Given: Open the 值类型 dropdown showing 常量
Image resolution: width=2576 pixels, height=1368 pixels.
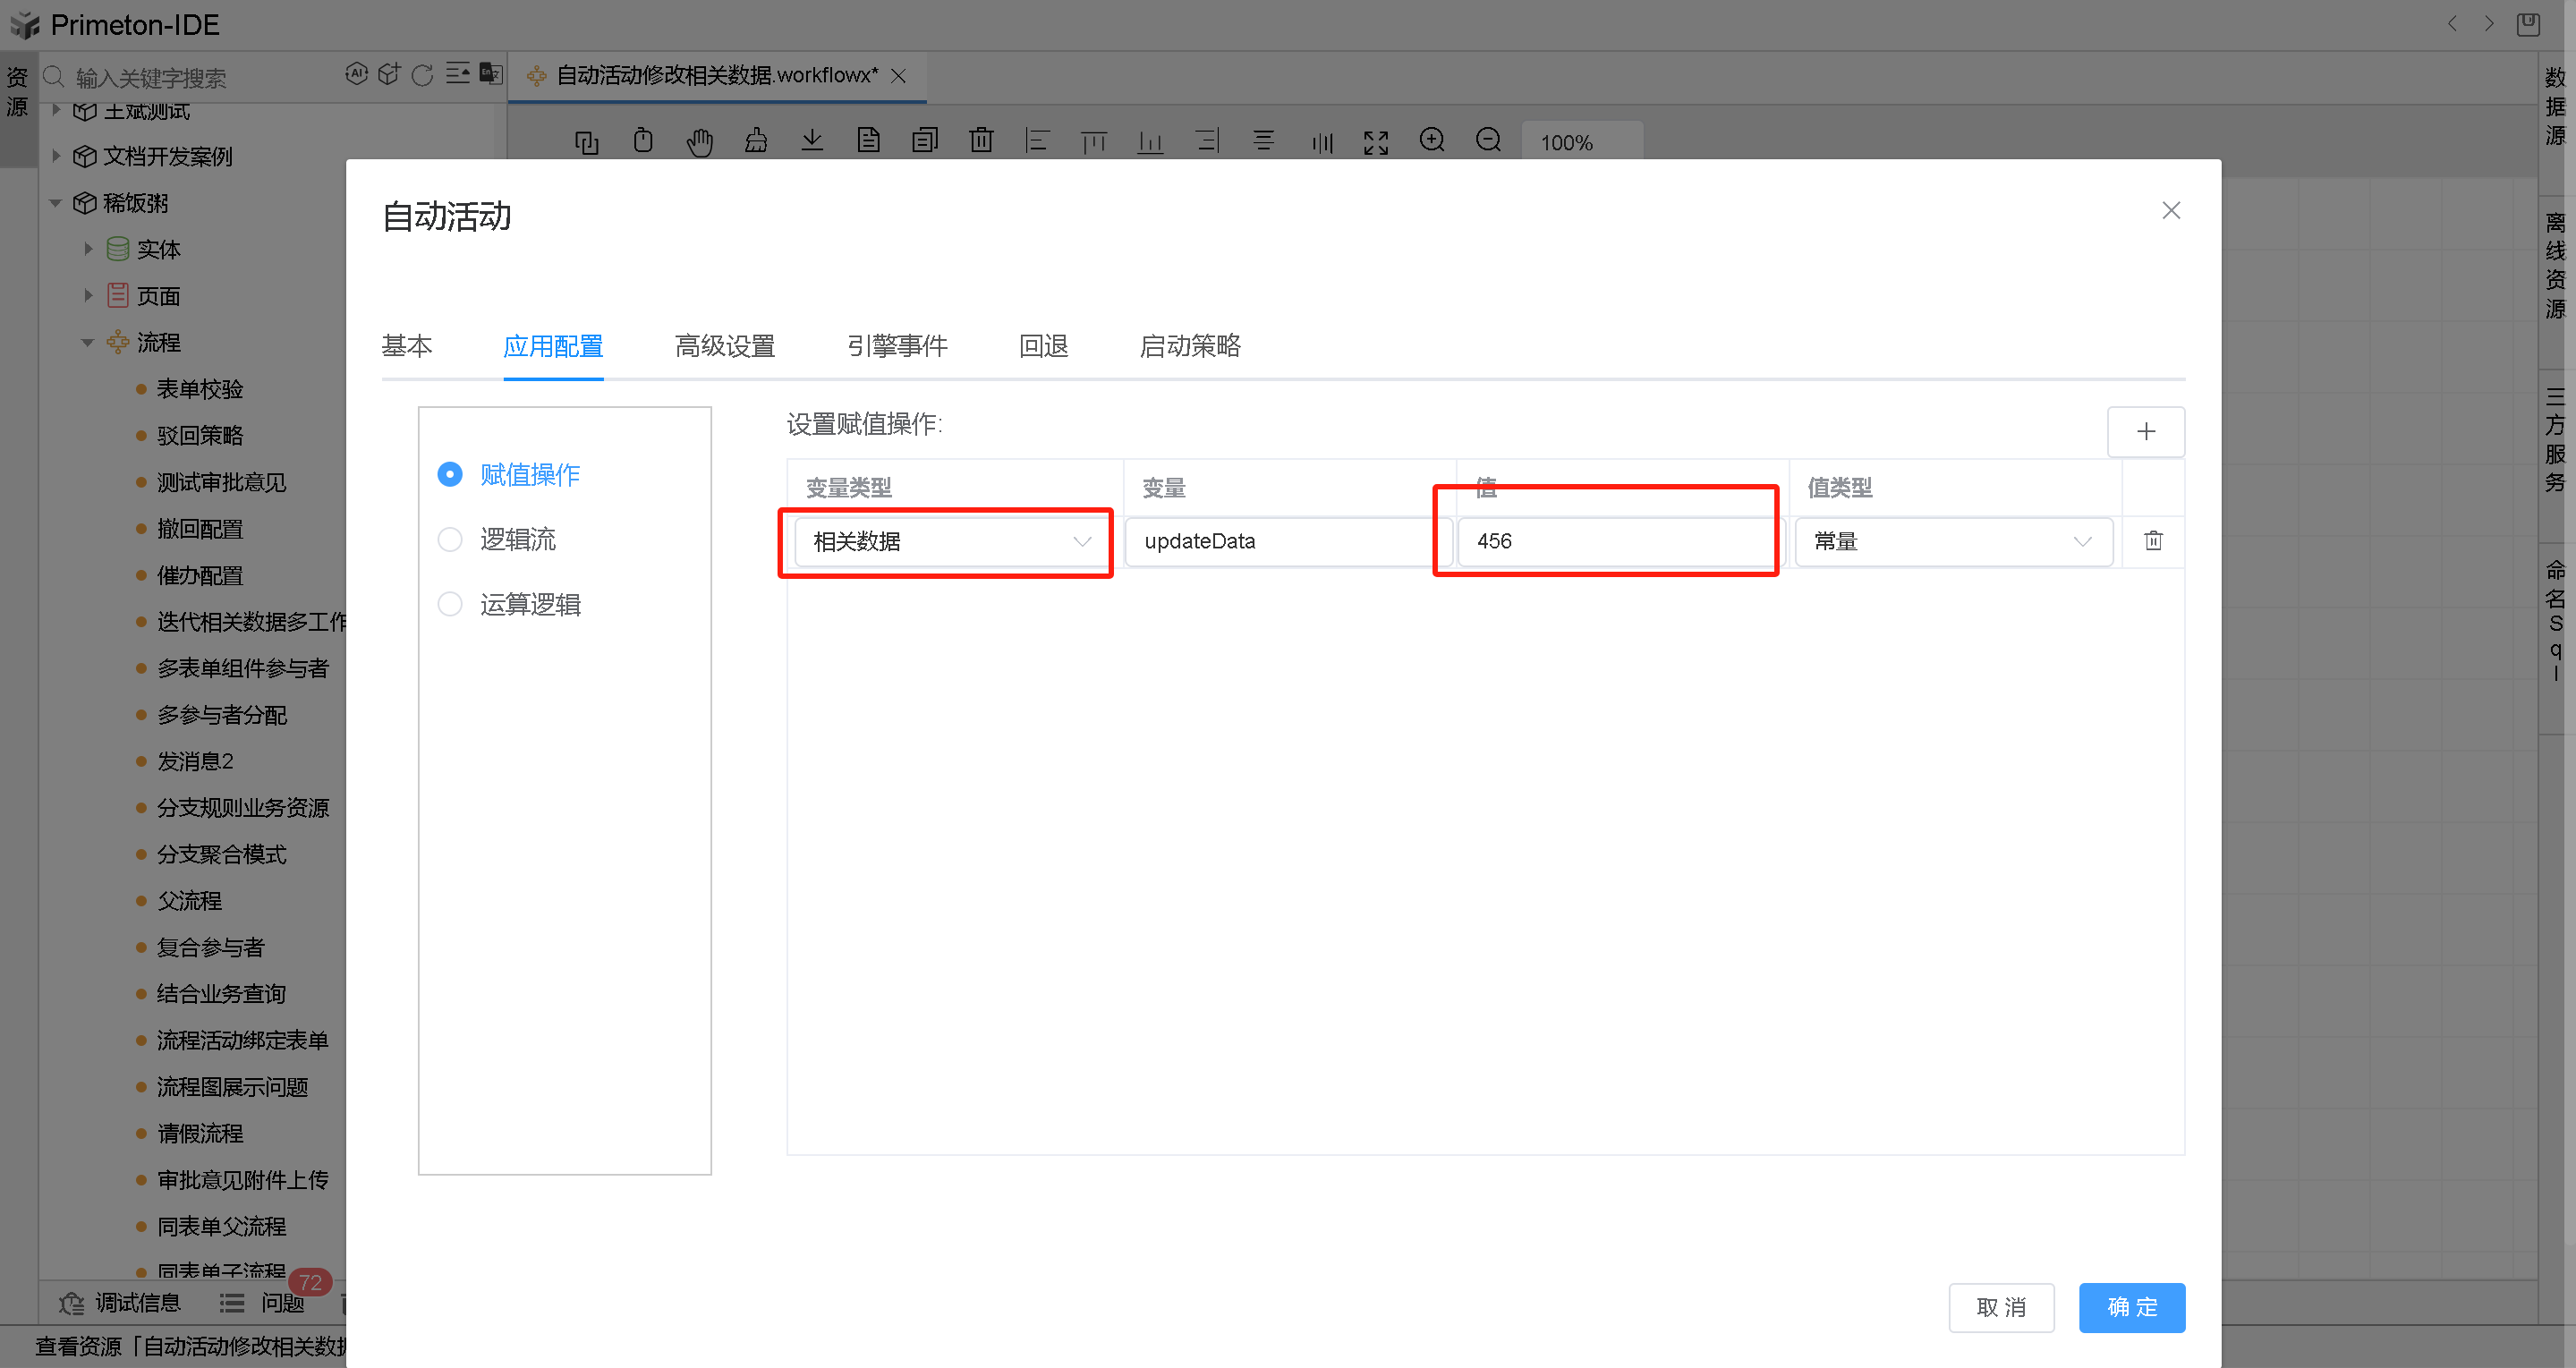Looking at the screenshot, I should [x=1952, y=541].
